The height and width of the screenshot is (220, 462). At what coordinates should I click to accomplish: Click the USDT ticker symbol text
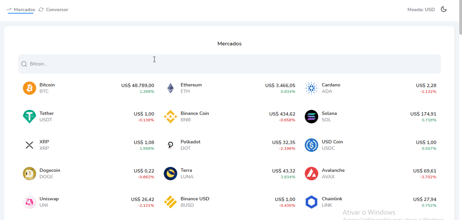click(46, 120)
